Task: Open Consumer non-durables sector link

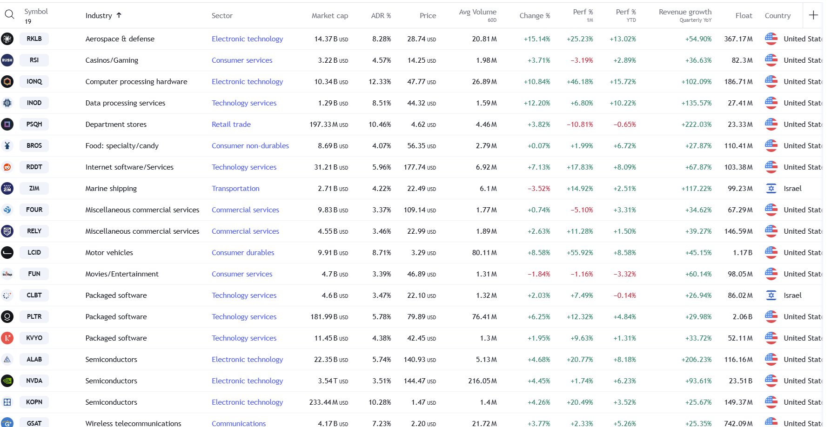Action: pyautogui.click(x=250, y=146)
